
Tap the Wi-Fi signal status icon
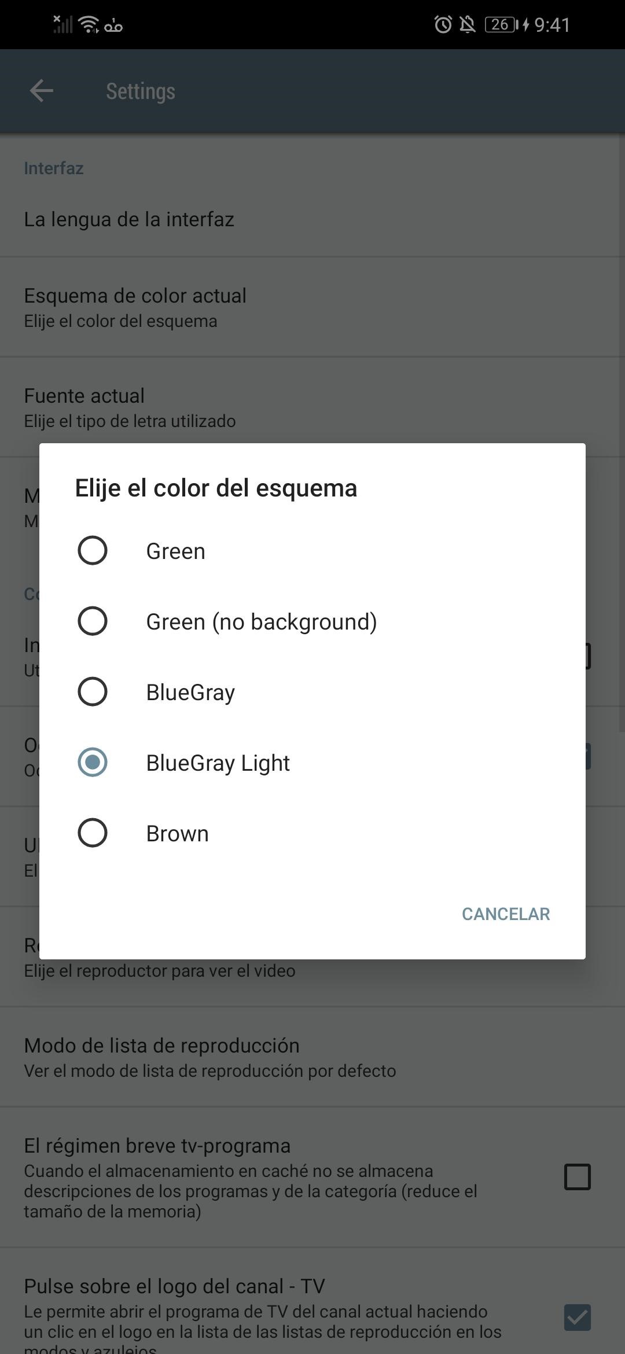pos(89,24)
